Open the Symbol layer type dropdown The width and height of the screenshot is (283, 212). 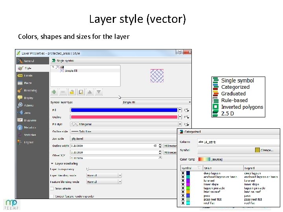(156, 102)
